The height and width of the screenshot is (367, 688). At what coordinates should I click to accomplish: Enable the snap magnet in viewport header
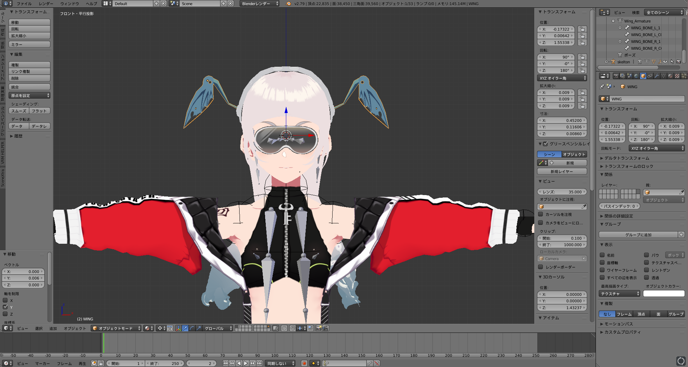293,329
